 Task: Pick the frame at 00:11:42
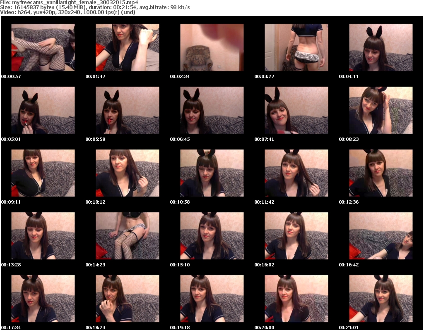(x=296, y=173)
